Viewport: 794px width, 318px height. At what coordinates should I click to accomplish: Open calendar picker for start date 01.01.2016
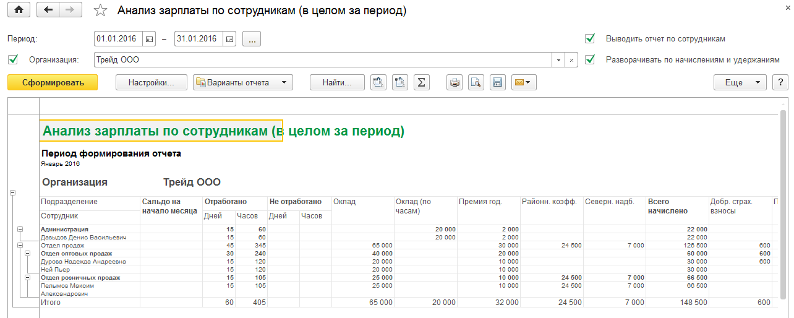148,39
